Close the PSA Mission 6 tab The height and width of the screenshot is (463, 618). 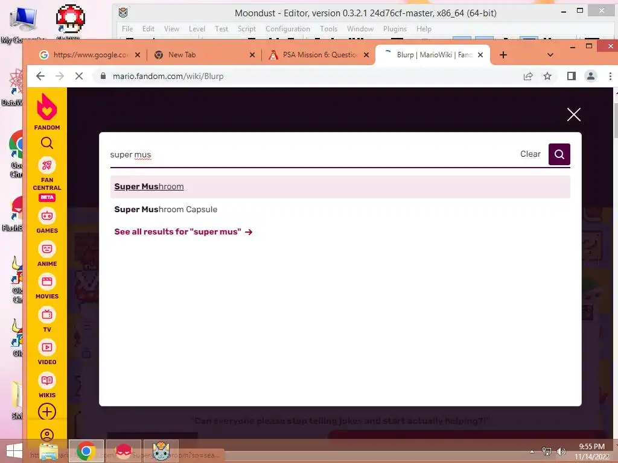(x=366, y=55)
